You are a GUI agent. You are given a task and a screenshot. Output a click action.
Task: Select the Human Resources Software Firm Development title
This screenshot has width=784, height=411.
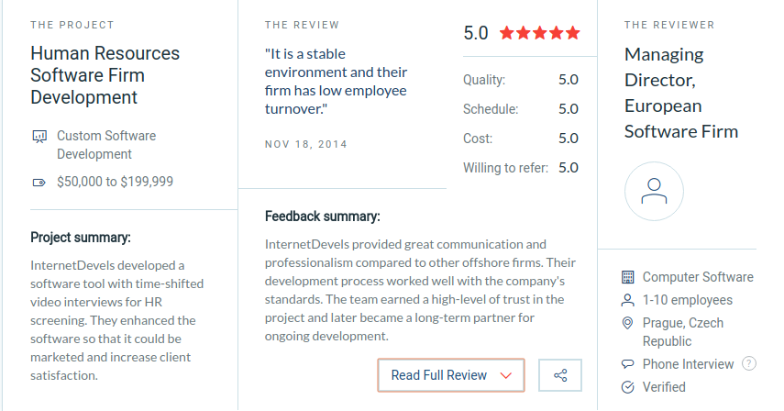coord(105,75)
